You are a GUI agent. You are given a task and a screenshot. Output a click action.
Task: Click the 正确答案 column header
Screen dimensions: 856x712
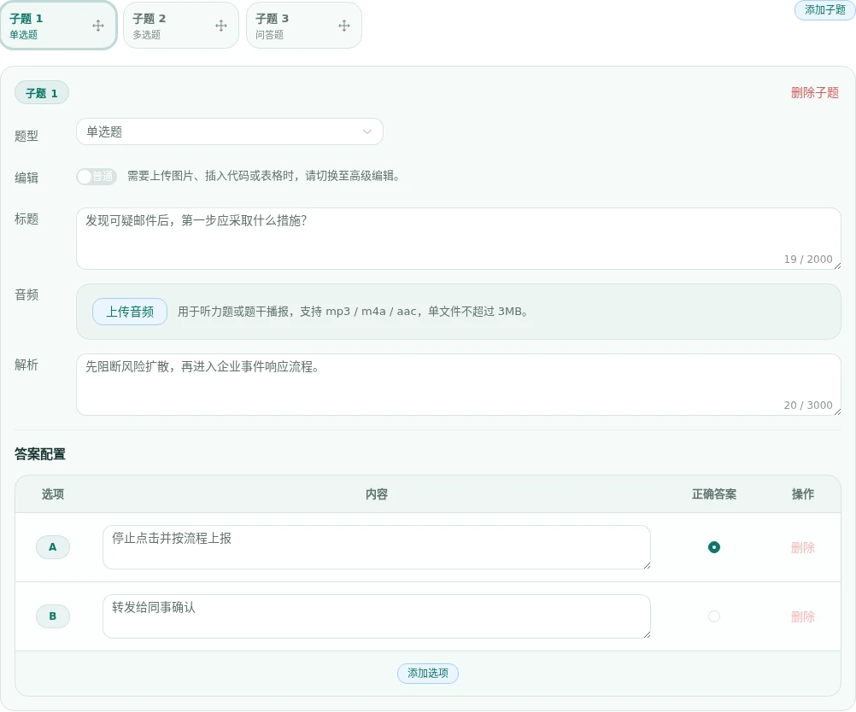(x=714, y=494)
